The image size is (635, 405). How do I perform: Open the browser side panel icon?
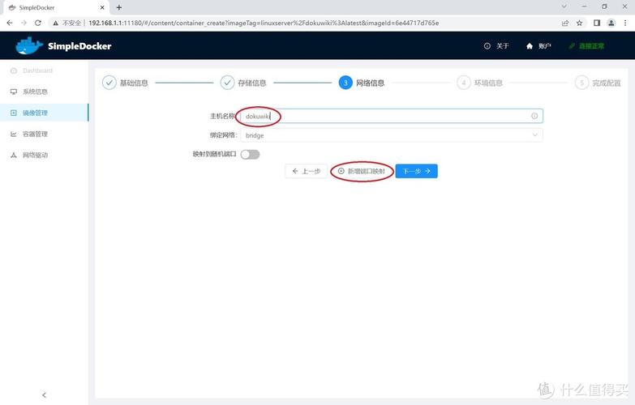(597, 23)
